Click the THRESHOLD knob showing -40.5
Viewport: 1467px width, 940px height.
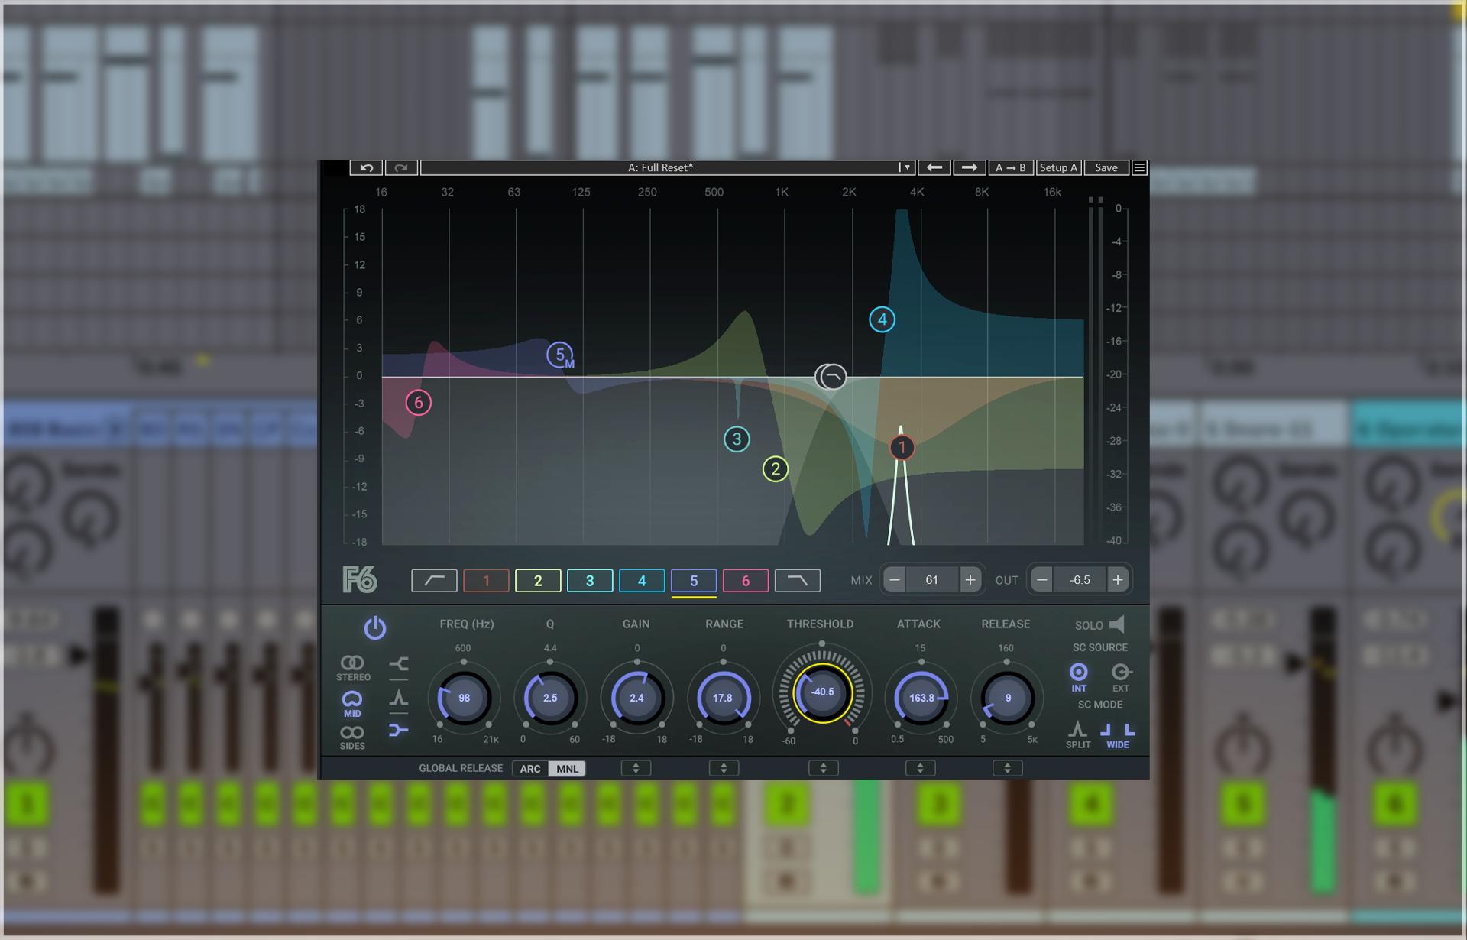822,692
